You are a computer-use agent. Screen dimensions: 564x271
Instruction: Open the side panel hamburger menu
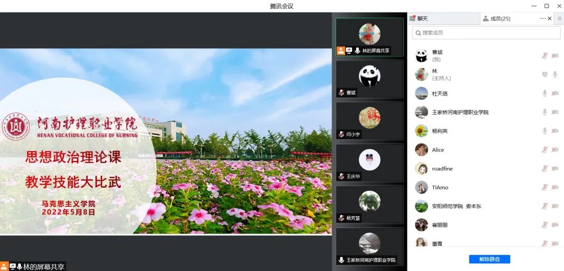559,19
